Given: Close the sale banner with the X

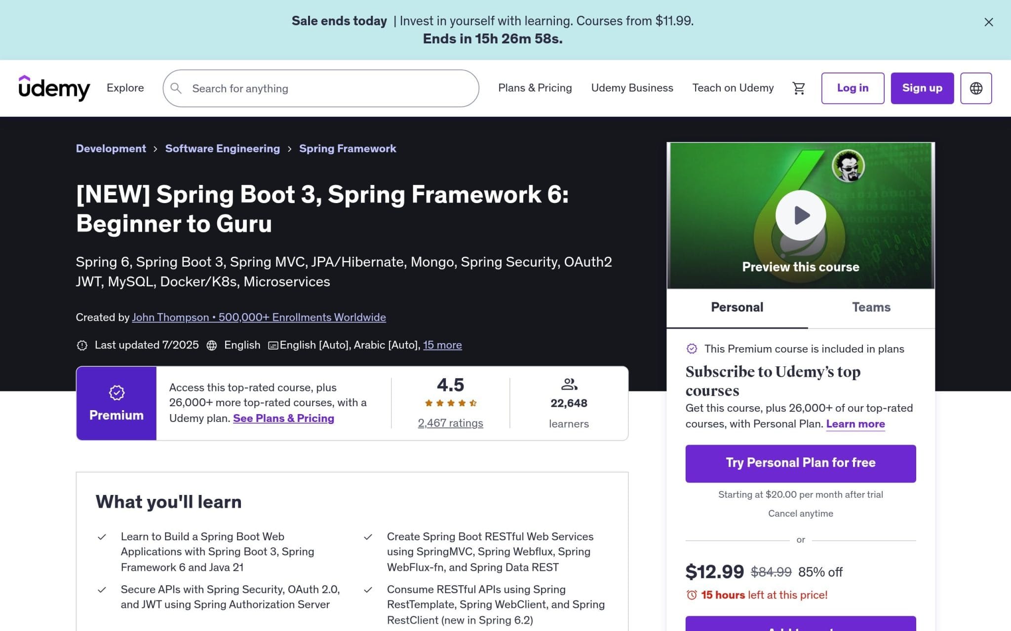Looking at the screenshot, I should click(988, 22).
